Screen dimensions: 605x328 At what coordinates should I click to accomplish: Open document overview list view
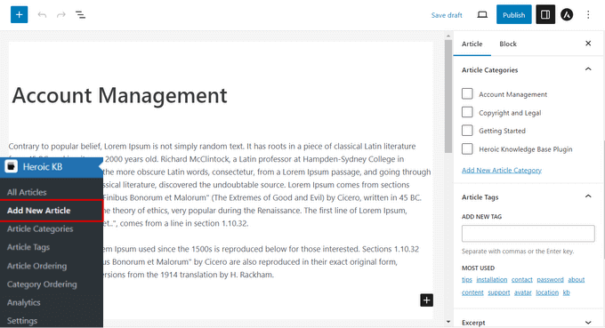tap(80, 15)
